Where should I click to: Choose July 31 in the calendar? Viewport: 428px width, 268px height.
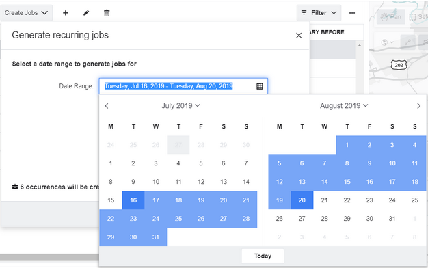click(x=156, y=237)
